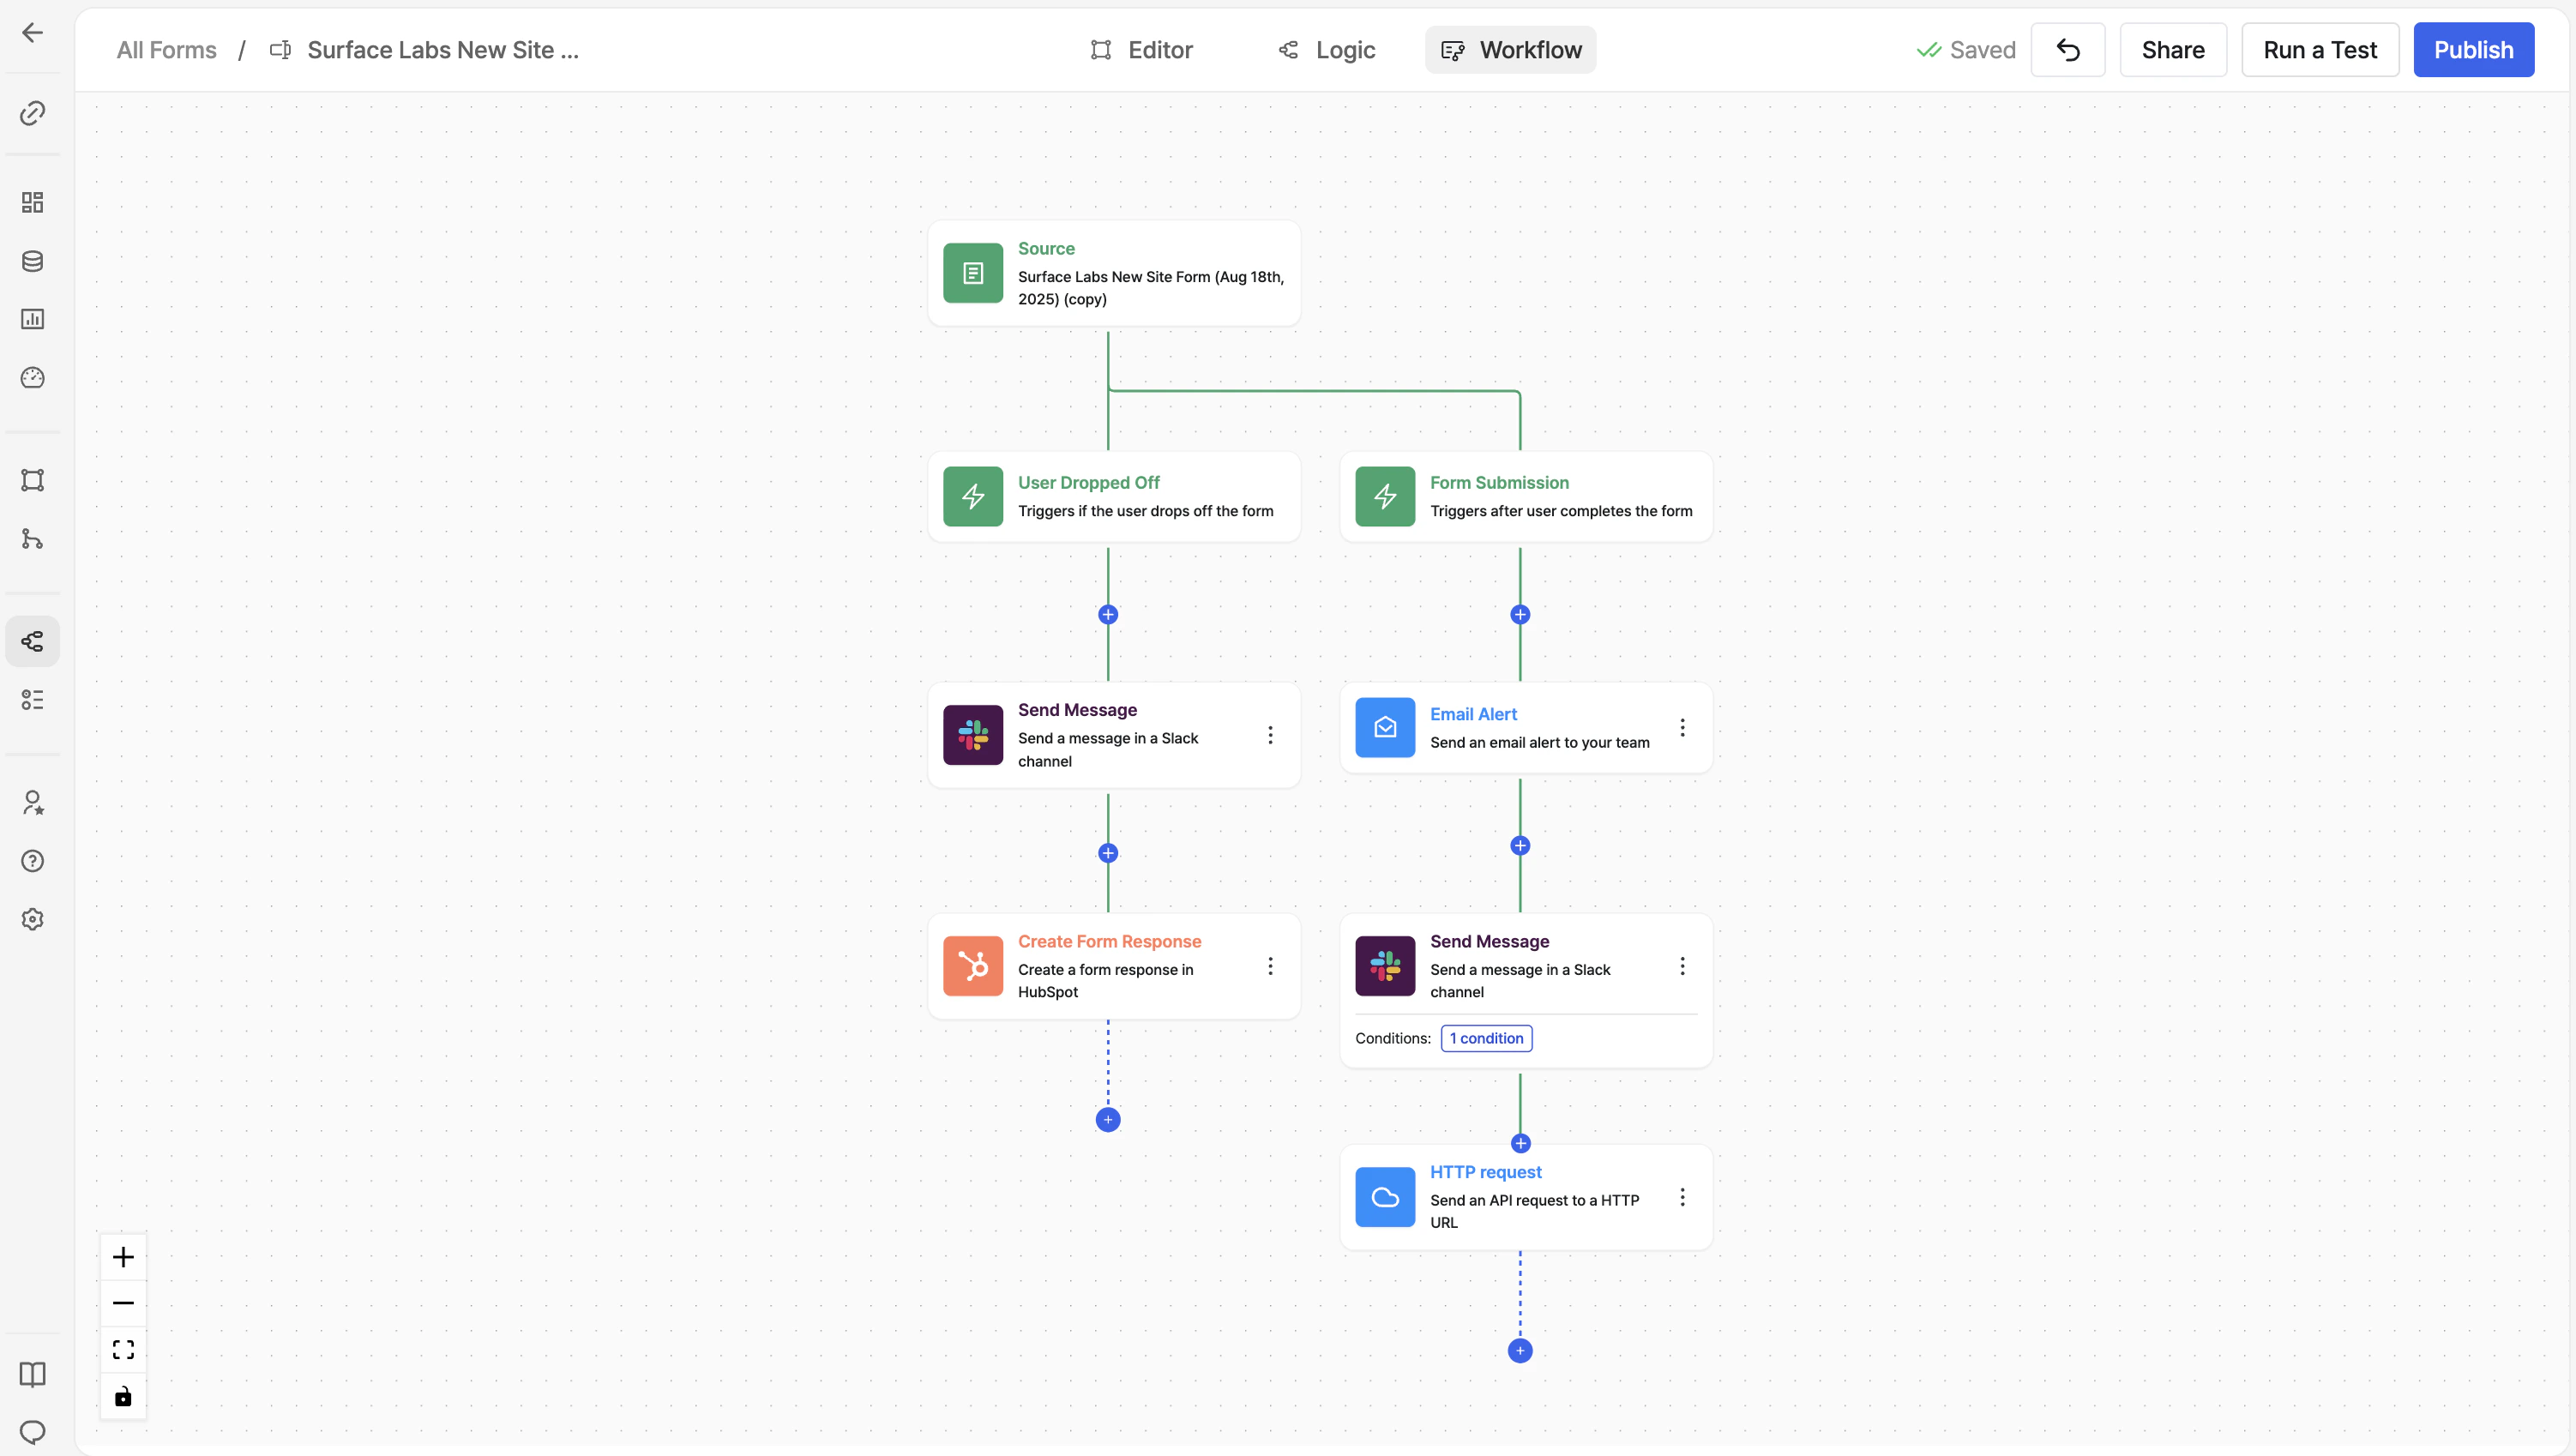Viewport: 2576px width, 1456px height.
Task: Click Slack icon on conditional Send Message node
Action: [1385, 966]
